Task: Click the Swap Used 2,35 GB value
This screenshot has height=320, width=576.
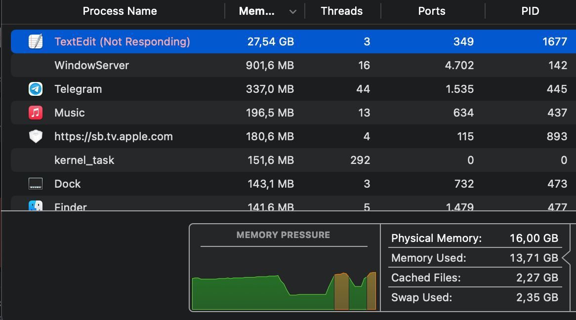Action: click(537, 297)
